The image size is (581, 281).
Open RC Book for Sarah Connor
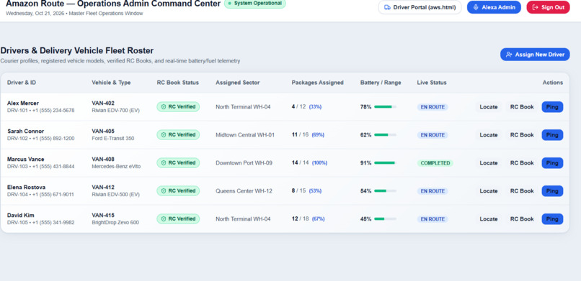[522, 135]
